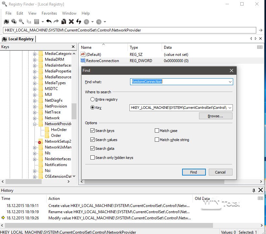
Task: Select the Entire registry radio button
Action: [x=93, y=99]
